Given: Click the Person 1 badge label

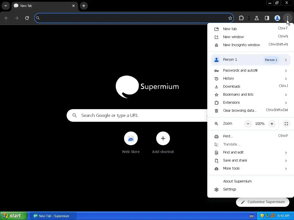Looking at the screenshot, I should (271, 60).
